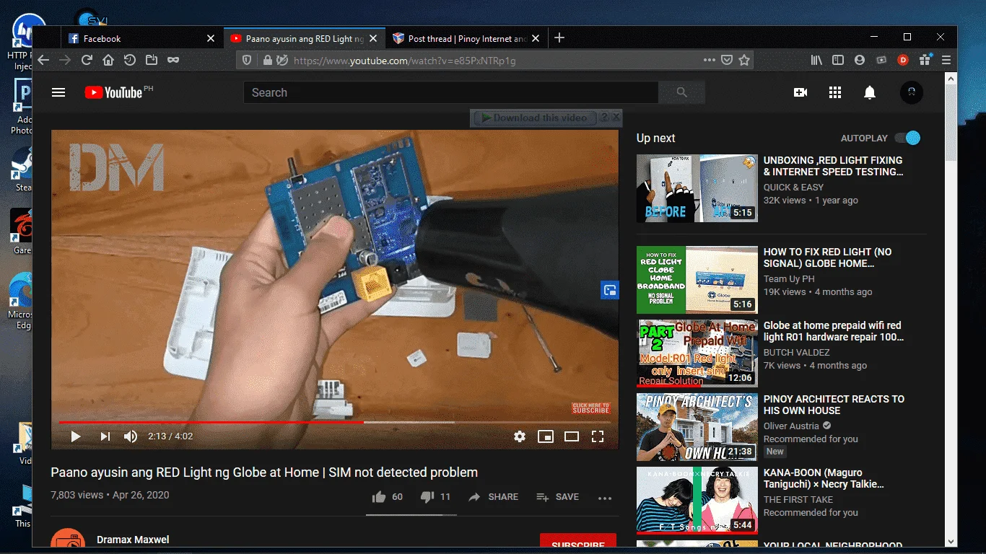Open Globe at home prepaid wifi video
Image resolution: width=986 pixels, height=554 pixels.
pyautogui.click(x=834, y=331)
